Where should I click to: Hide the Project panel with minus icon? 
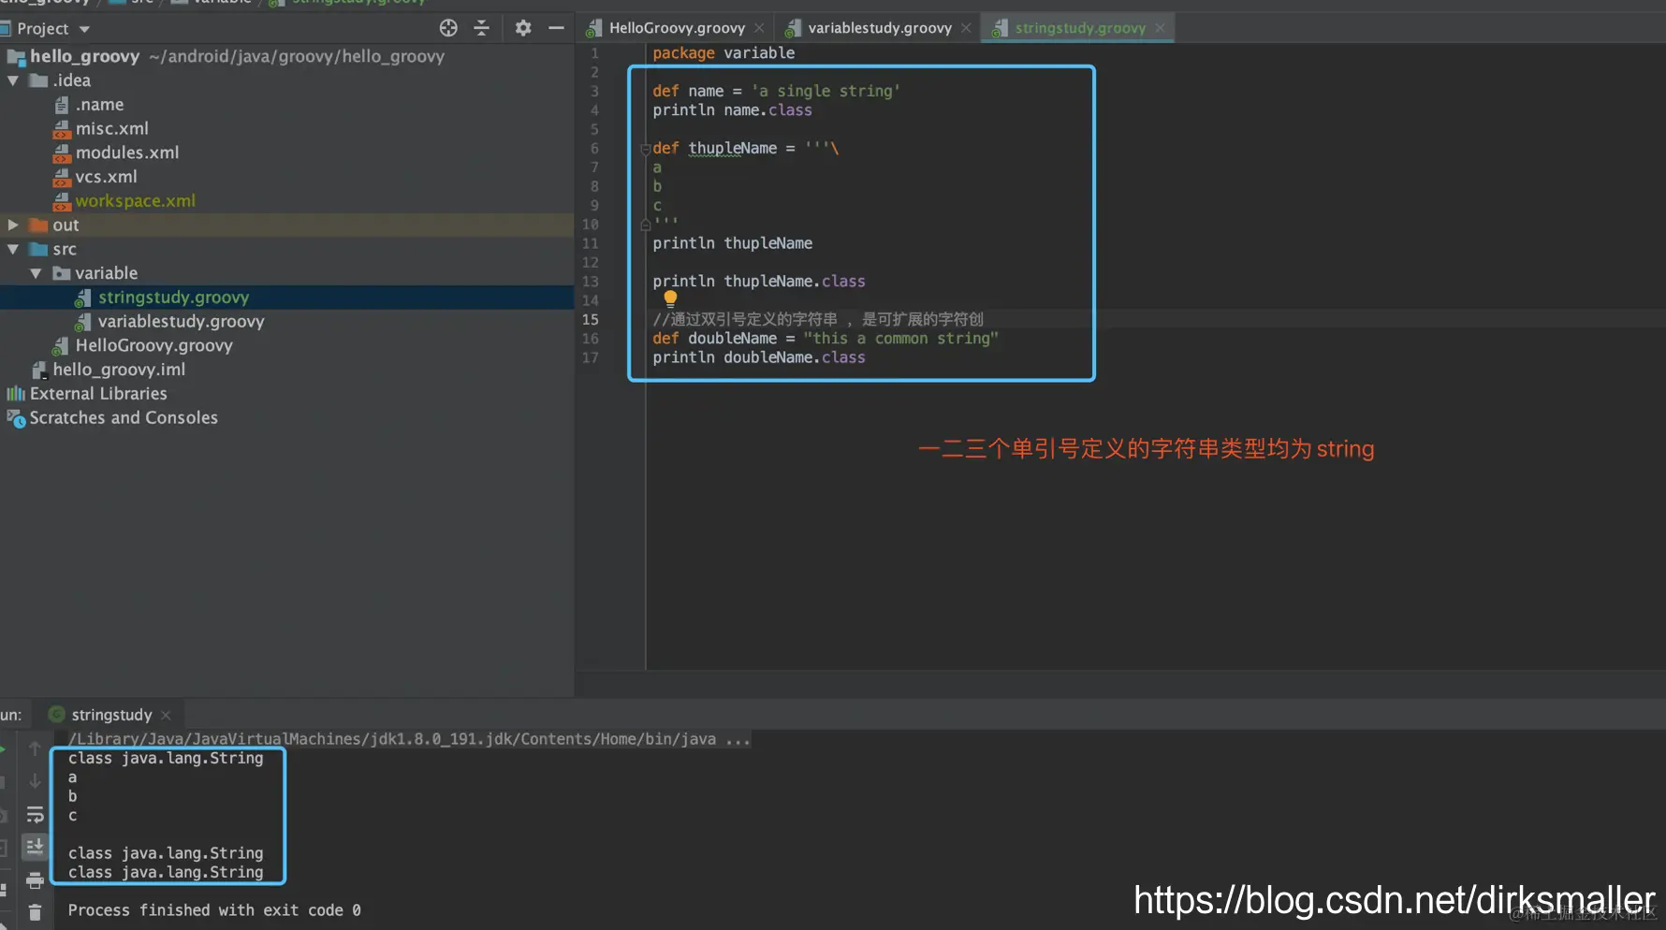tap(556, 28)
